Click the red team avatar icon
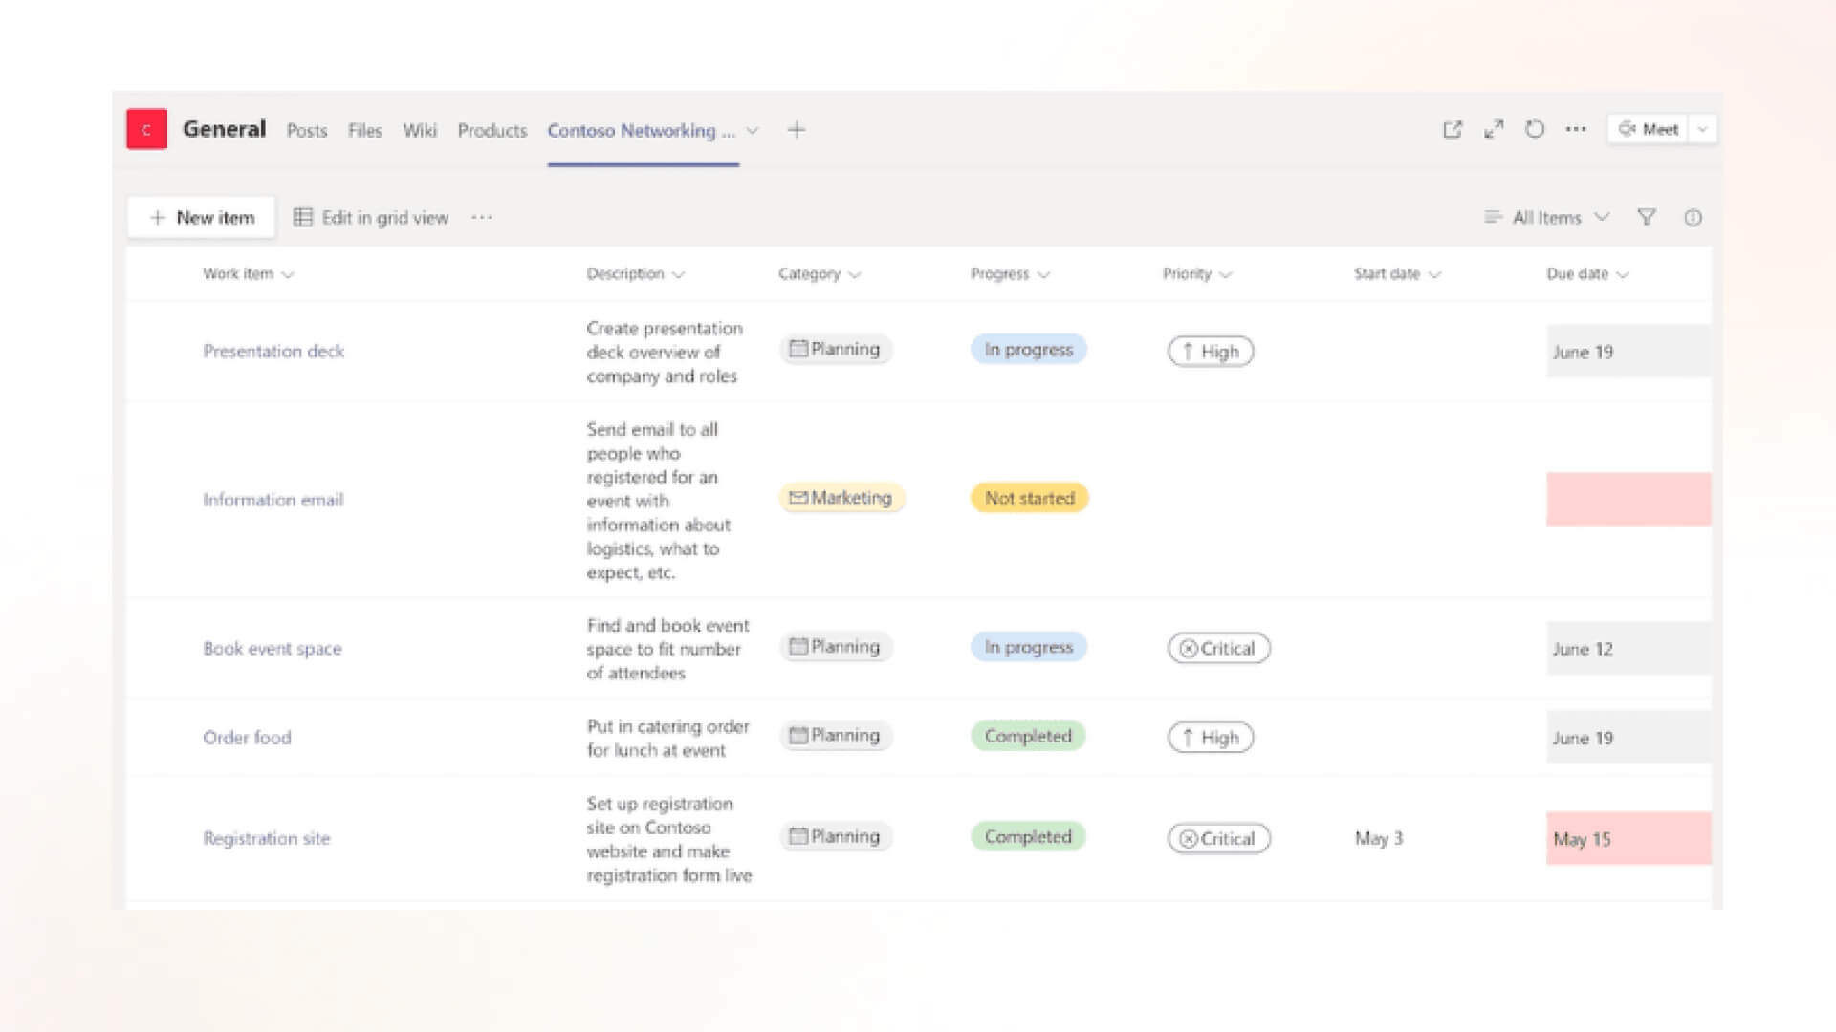This screenshot has width=1836, height=1032. tap(146, 129)
